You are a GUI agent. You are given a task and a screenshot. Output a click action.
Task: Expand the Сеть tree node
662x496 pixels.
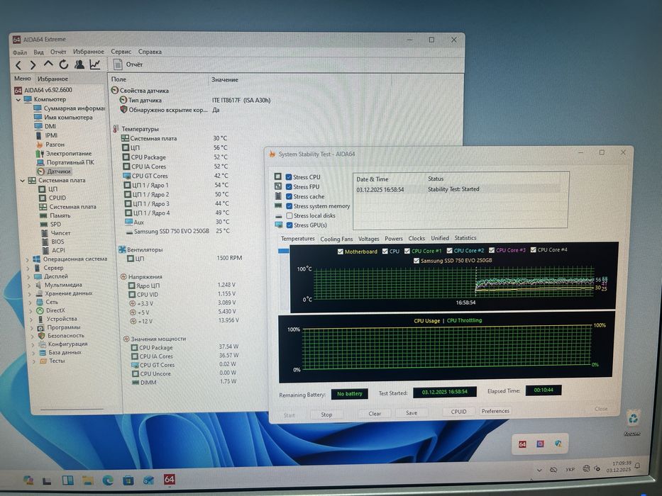30,302
